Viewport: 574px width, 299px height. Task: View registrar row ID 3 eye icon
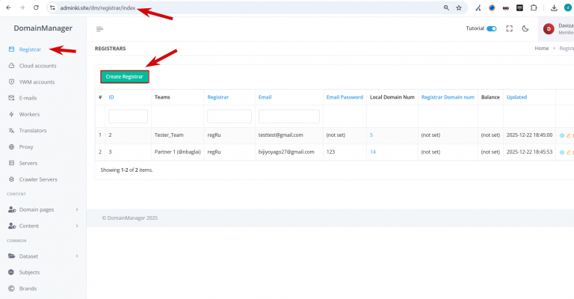(562, 152)
